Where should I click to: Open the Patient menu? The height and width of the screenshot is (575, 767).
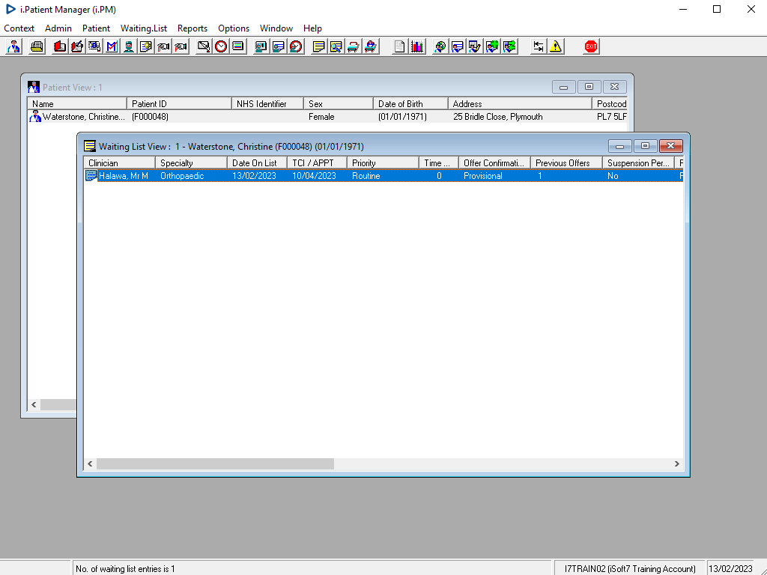(x=96, y=28)
